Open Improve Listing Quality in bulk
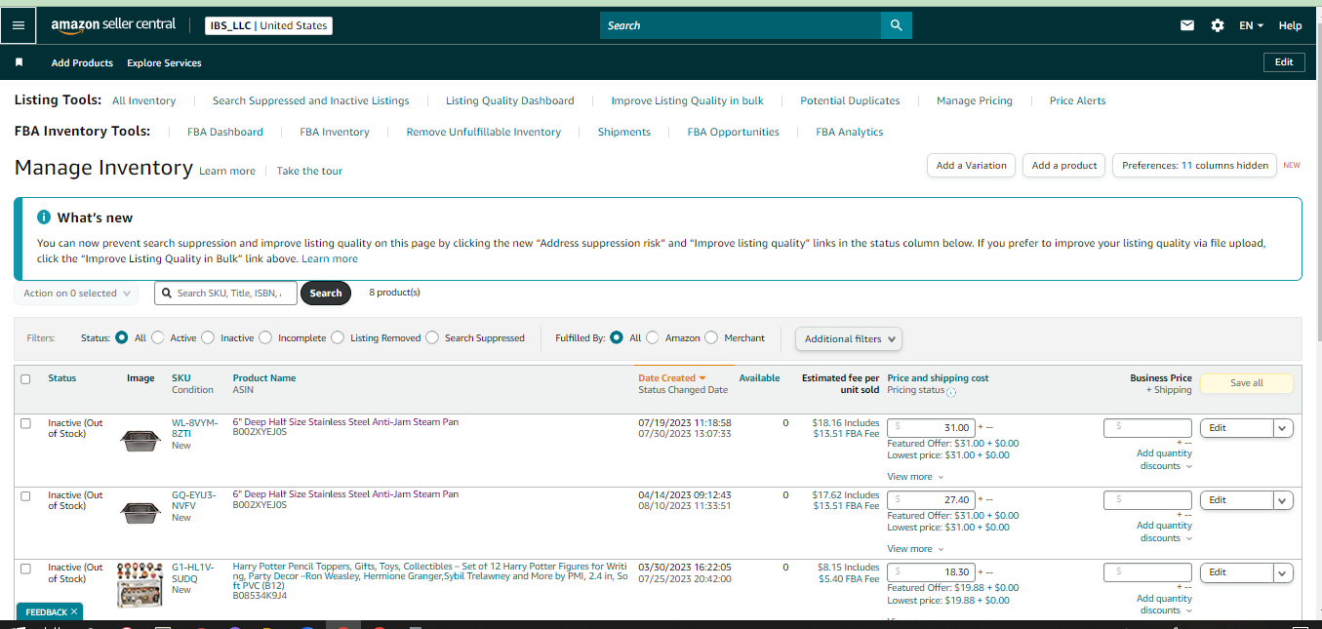This screenshot has height=629, width=1322. 688,100
